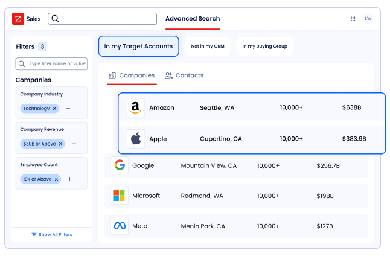Add another Company Industry filter value
This screenshot has height=256, width=390.
(x=68, y=109)
